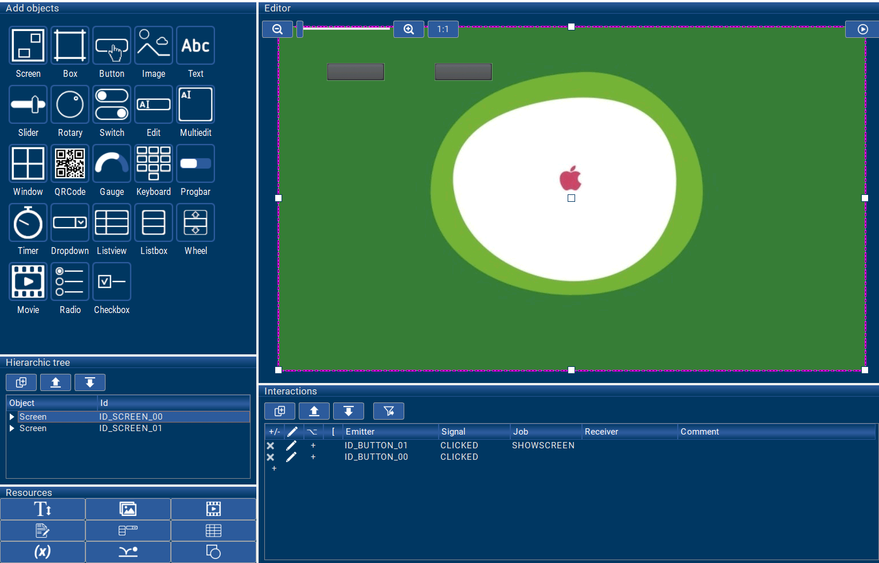Add a Slider object
Image resolution: width=879 pixels, height=563 pixels.
pyautogui.click(x=28, y=104)
